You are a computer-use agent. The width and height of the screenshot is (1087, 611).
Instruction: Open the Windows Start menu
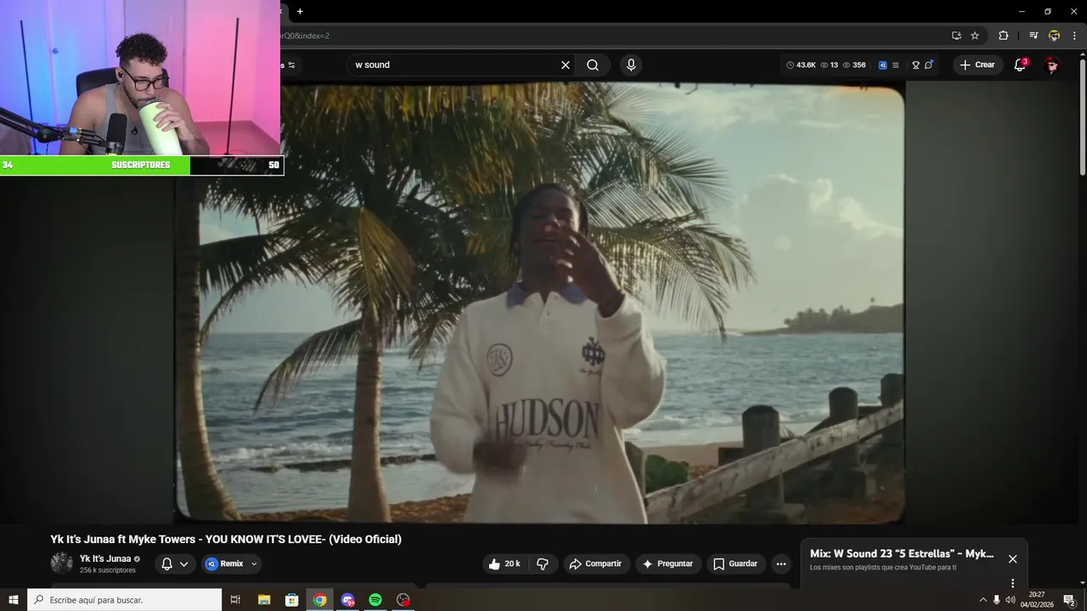point(14,600)
